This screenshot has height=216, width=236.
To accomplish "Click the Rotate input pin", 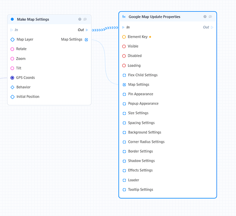I will (x=12, y=49).
